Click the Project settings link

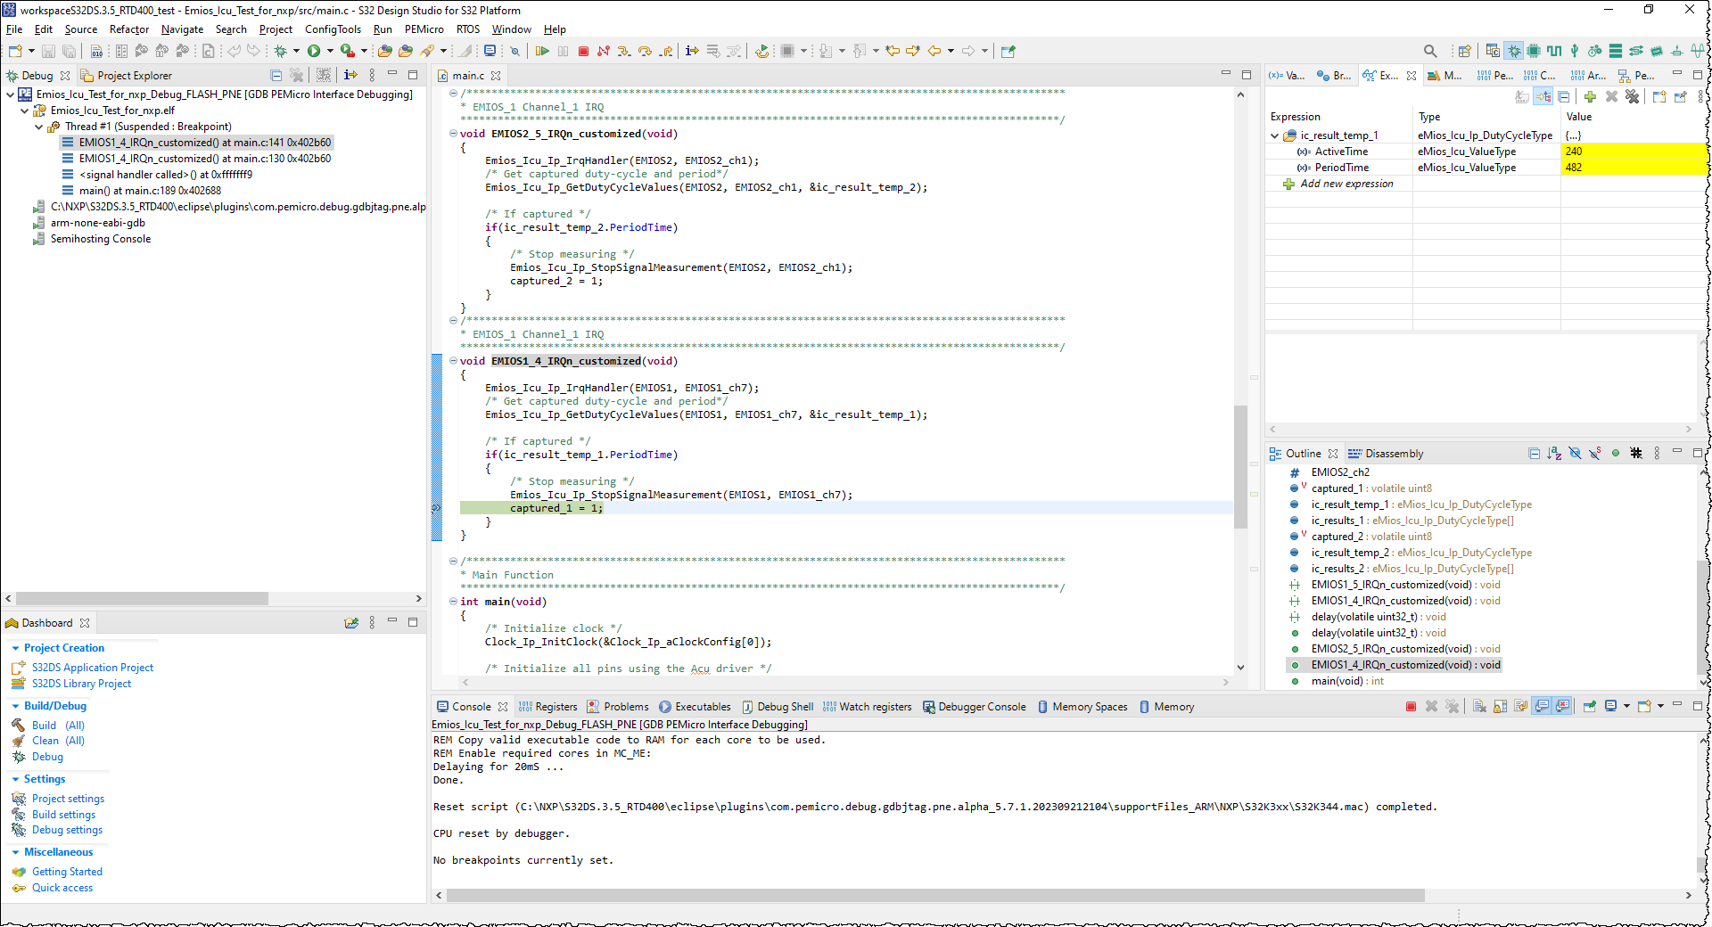[68, 799]
